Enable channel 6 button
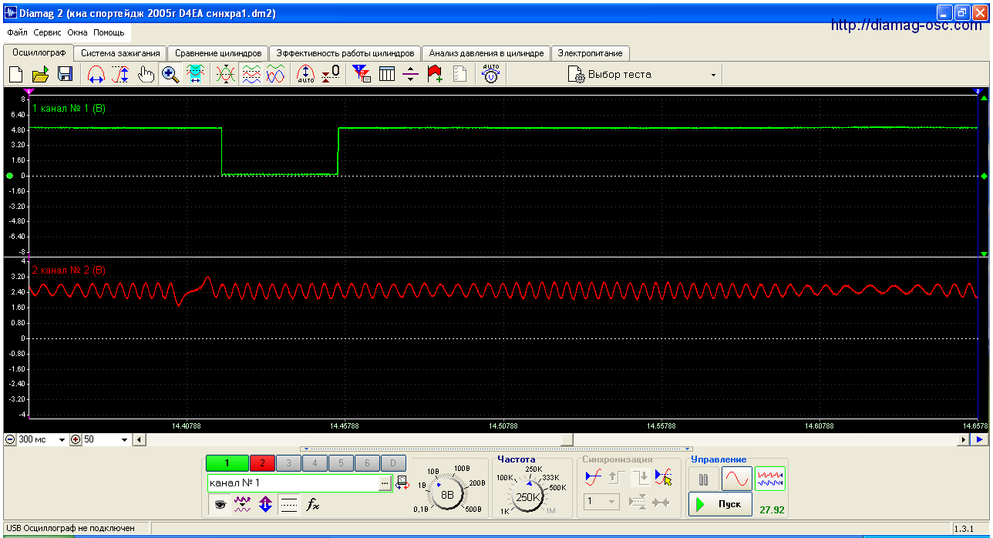 click(x=367, y=463)
